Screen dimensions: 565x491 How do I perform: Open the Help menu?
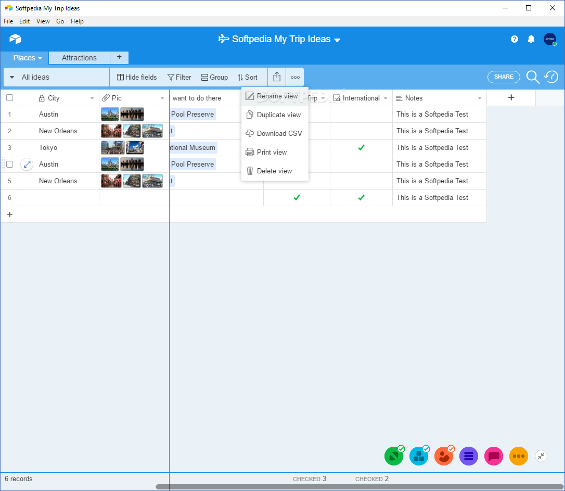coord(77,21)
